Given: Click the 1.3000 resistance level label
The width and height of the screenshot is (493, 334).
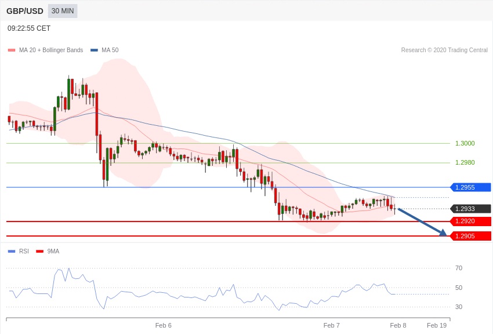Looking at the screenshot, I should click(465, 143).
